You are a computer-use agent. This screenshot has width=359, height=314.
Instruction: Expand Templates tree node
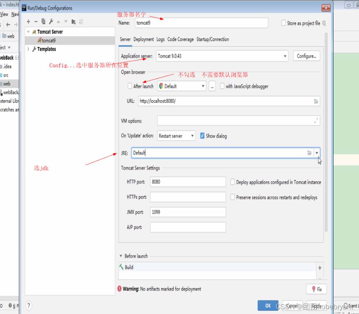28,49
